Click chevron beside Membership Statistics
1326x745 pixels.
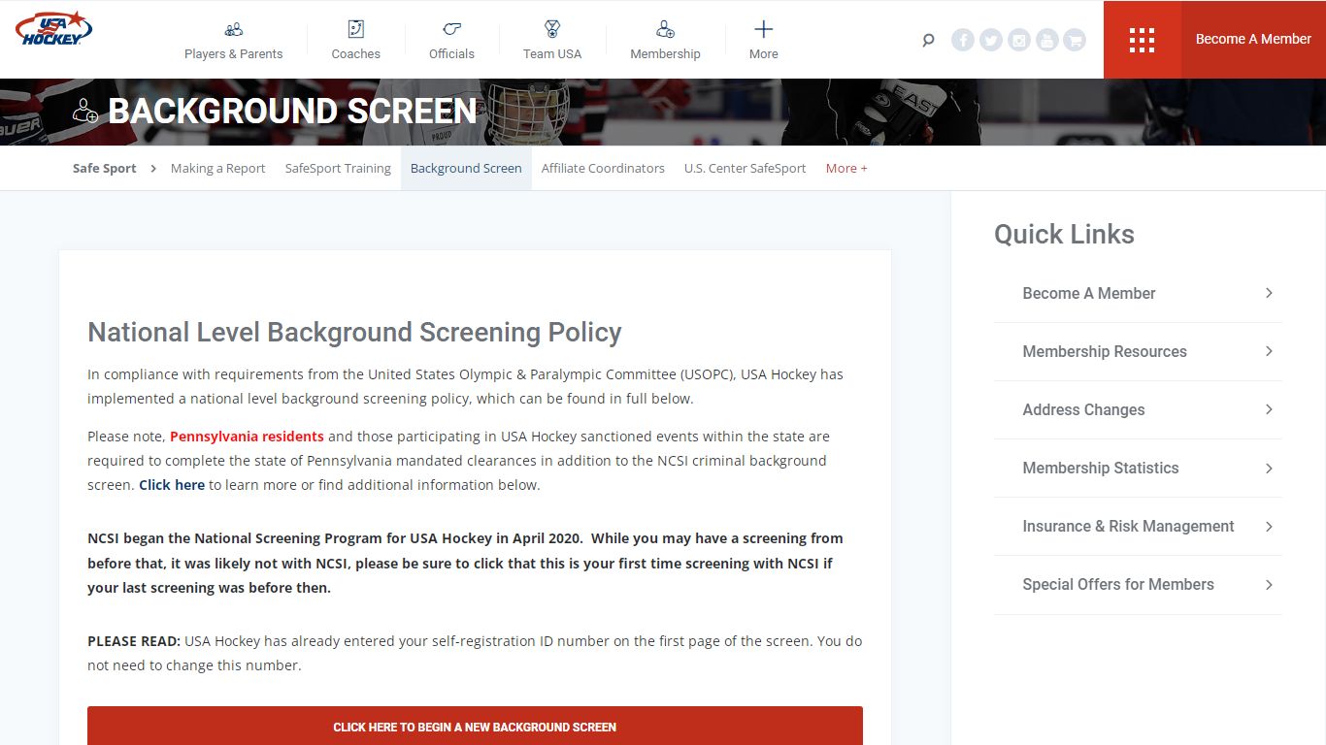(x=1269, y=468)
